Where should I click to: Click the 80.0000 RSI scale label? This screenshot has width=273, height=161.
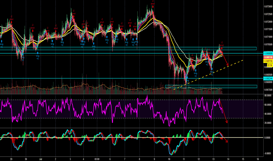click(268, 95)
